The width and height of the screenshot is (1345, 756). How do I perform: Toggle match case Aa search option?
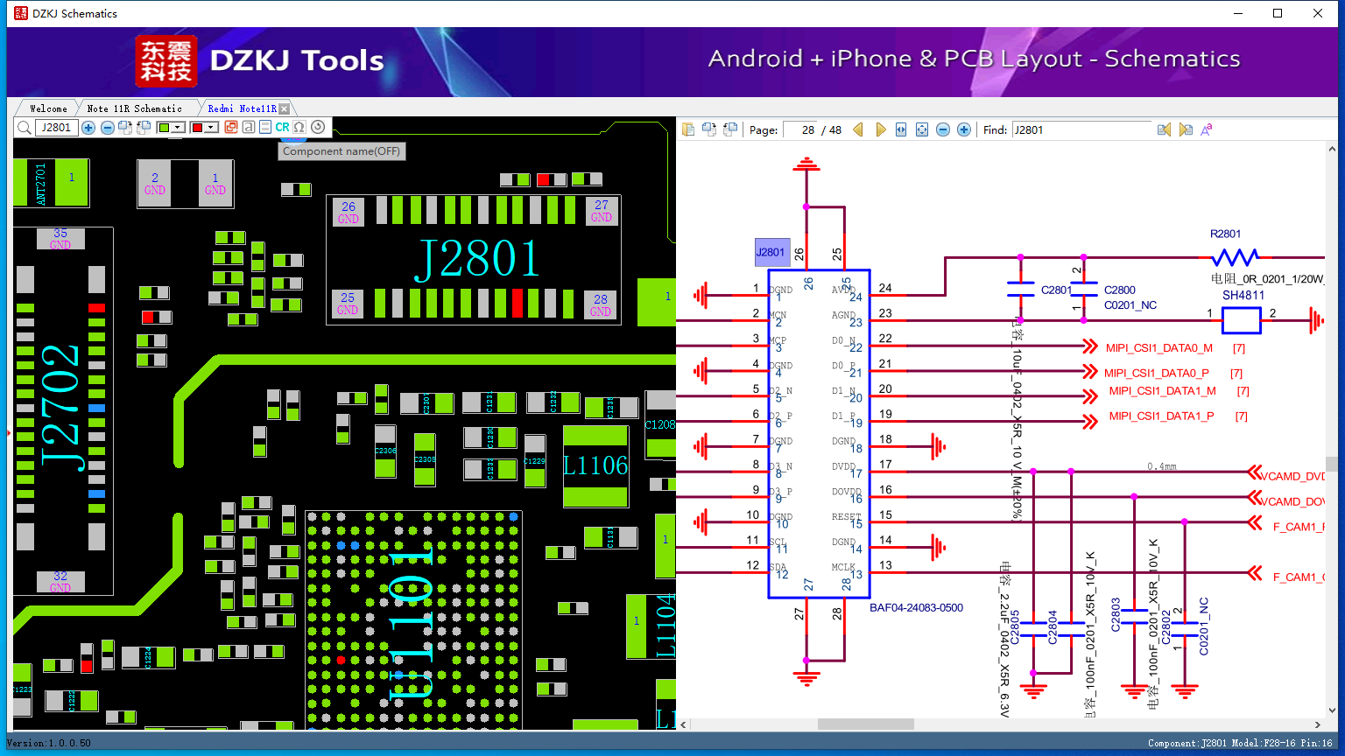[x=1207, y=129]
